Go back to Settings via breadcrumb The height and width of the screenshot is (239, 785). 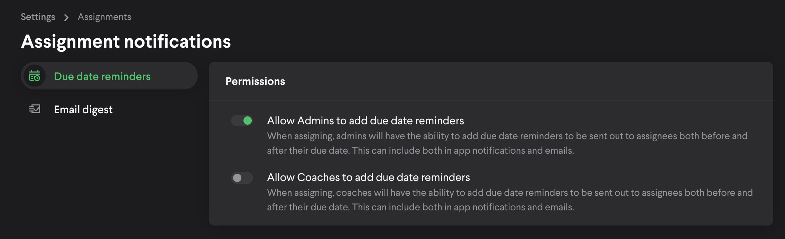coord(38,17)
